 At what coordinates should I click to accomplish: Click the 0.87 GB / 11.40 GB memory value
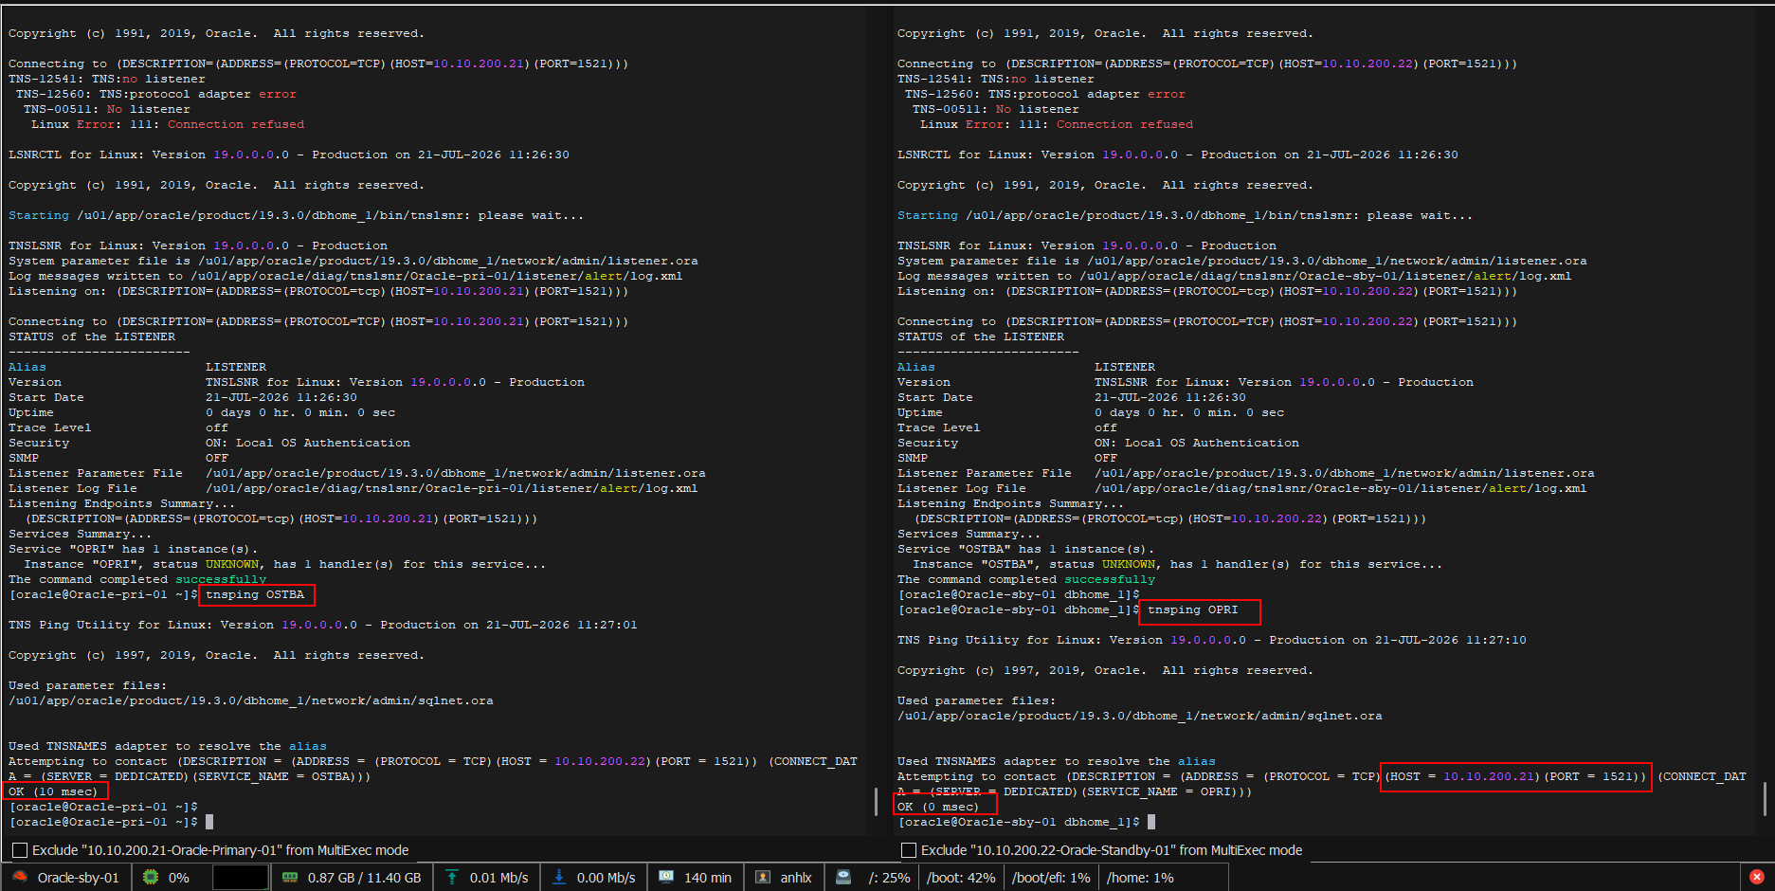(x=365, y=878)
